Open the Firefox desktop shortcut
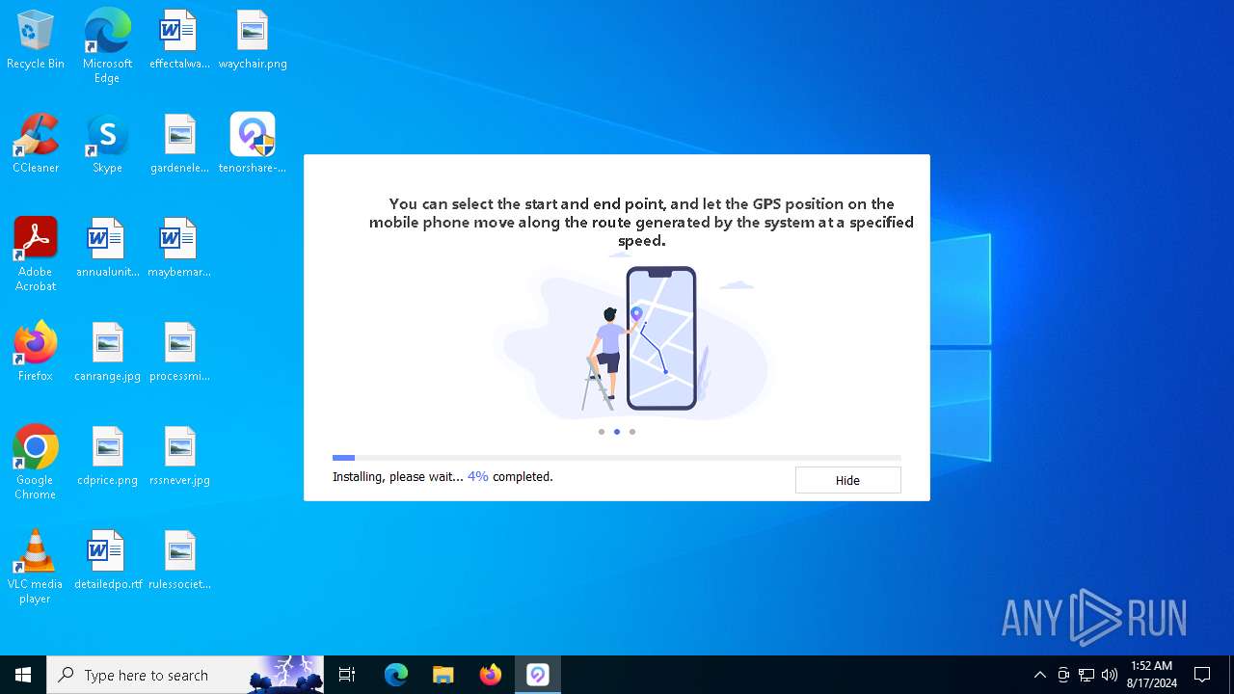The height and width of the screenshot is (694, 1234). coord(36,353)
